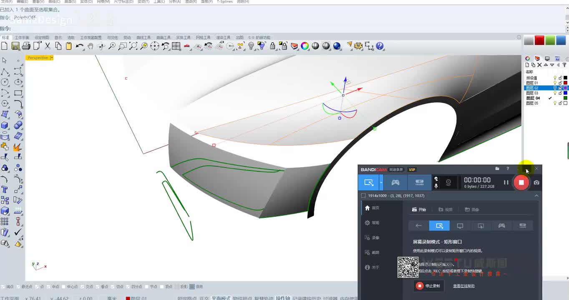Change the green color swatch of 图层 04

click(565, 98)
